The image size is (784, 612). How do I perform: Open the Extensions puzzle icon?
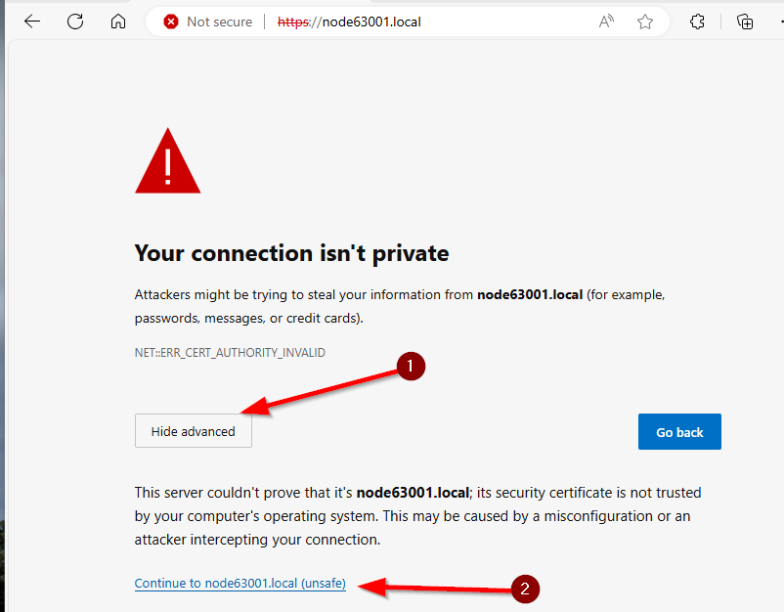click(698, 22)
